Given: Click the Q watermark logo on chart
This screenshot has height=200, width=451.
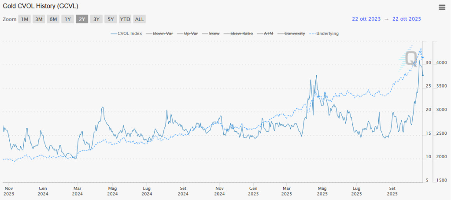Looking at the screenshot, I should (410, 59).
